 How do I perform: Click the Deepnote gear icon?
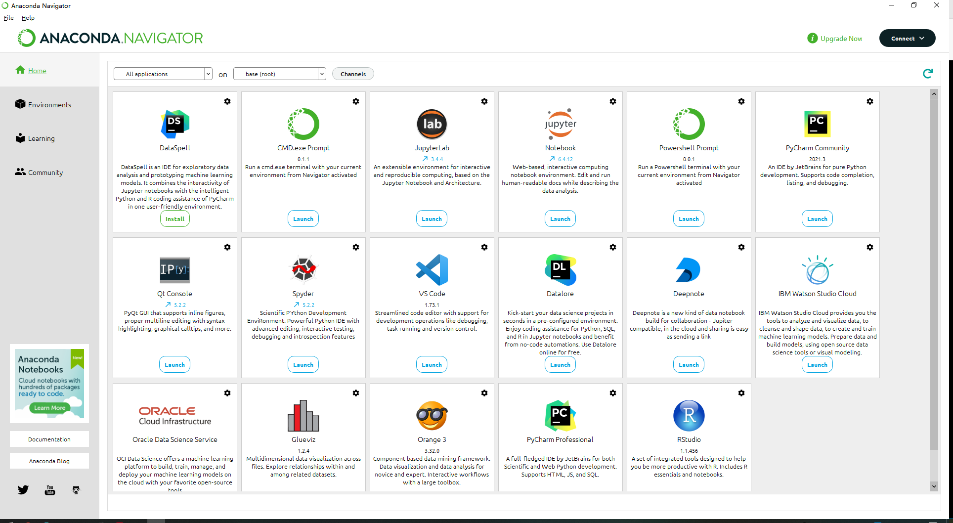741,247
